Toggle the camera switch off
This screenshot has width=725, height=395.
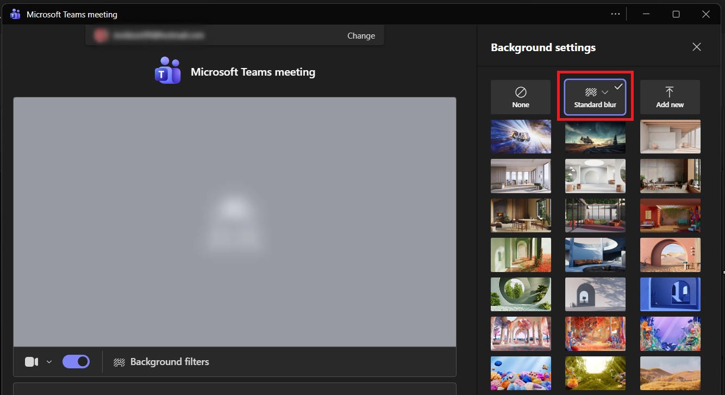pos(76,362)
